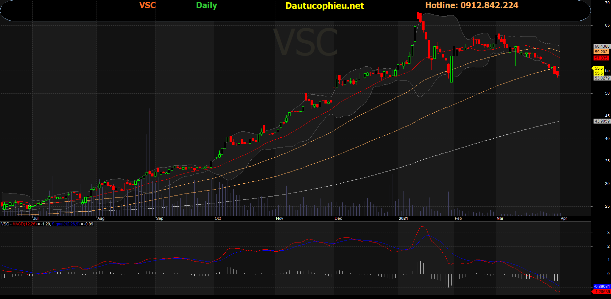This screenshot has width=611, height=299.
Task: Click the 50 price axis value
Action: tap(607, 93)
